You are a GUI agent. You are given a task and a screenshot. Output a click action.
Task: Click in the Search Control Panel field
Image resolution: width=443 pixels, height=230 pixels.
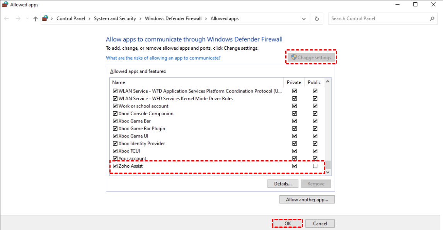pos(379,18)
